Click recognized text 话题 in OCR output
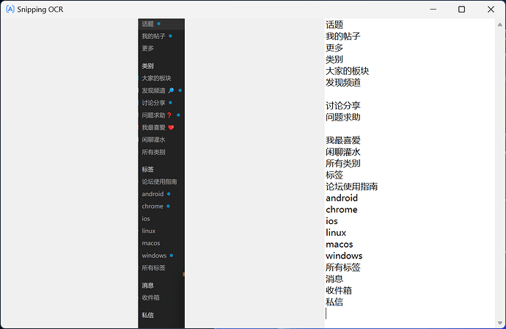 [334, 24]
